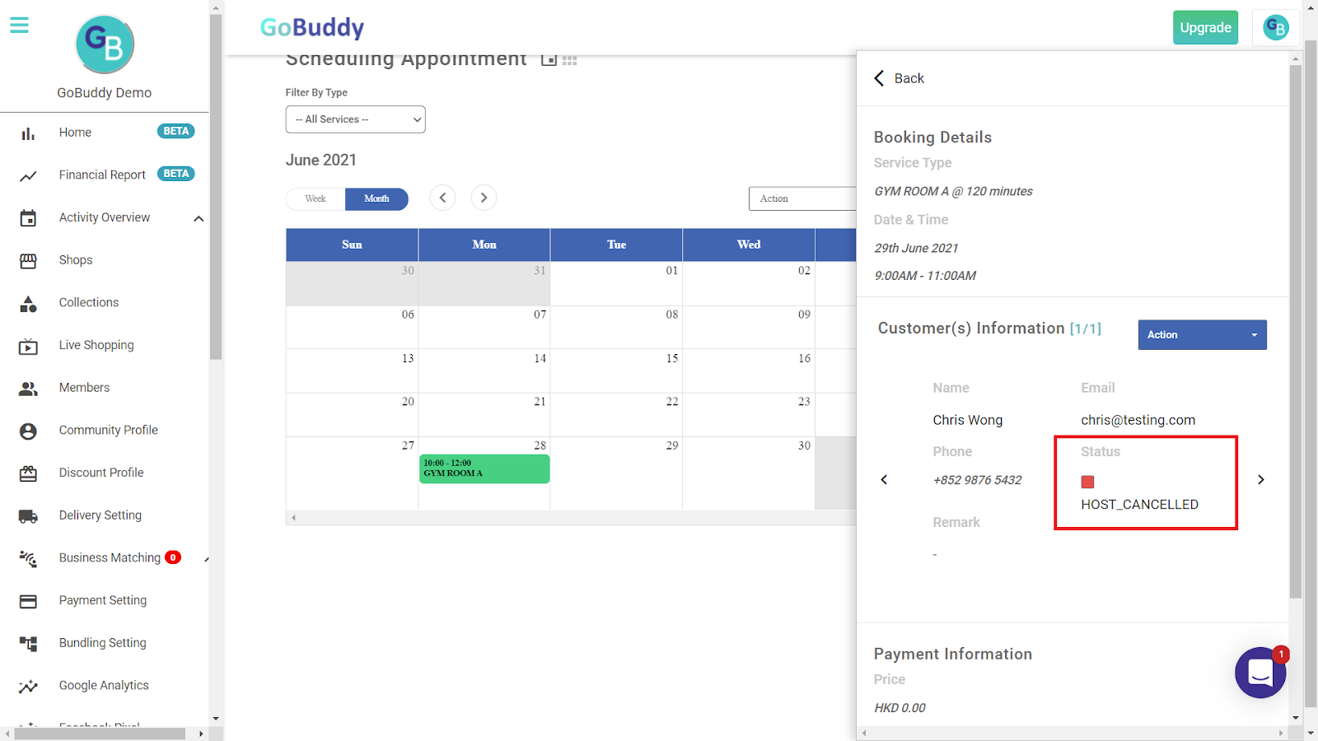Screen dimensions: 1318x741
Task: Click the Shops storefront icon
Action: [28, 261]
